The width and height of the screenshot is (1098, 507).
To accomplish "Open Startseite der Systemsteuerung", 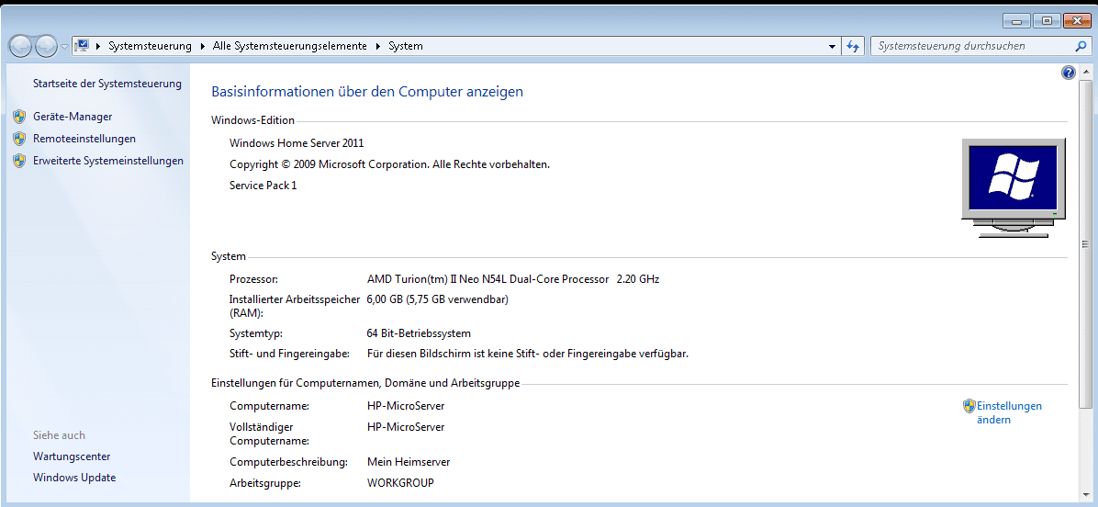I will point(107,84).
